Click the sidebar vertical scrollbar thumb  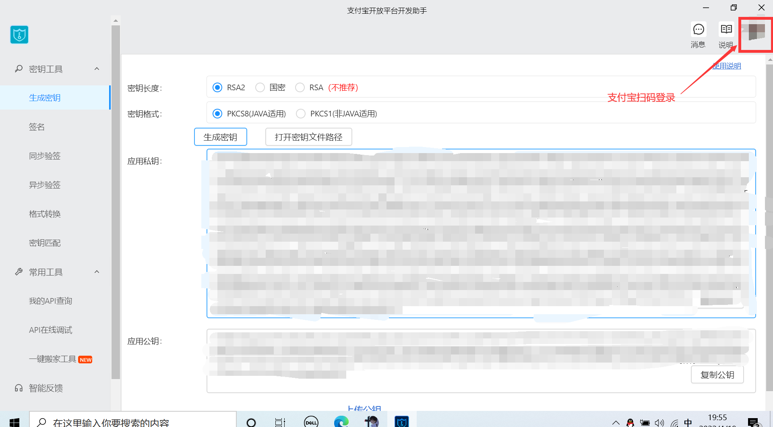(x=116, y=202)
